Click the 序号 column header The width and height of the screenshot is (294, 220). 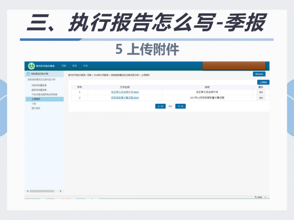79,87
